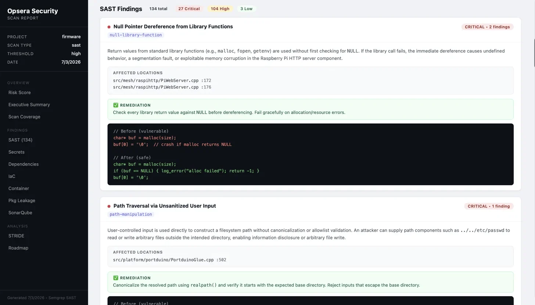Open the Secrets findings

pos(17,152)
